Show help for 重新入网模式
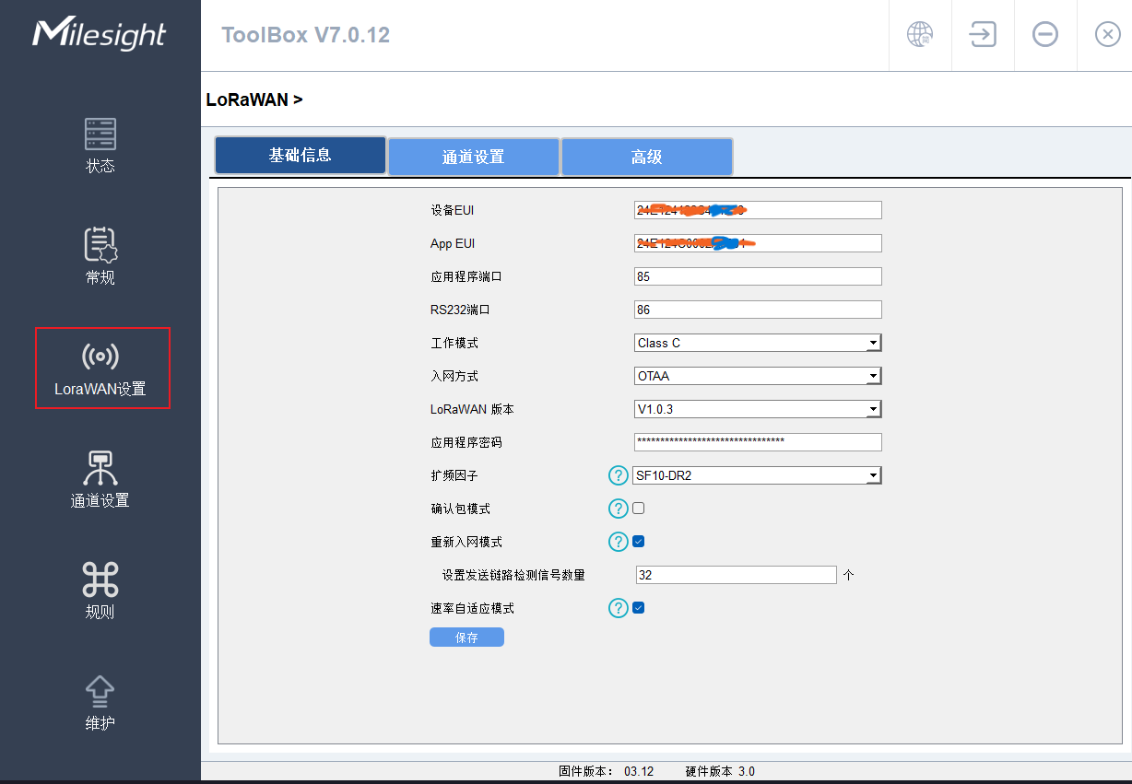Viewport: 1132px width, 784px height. pyautogui.click(x=618, y=542)
